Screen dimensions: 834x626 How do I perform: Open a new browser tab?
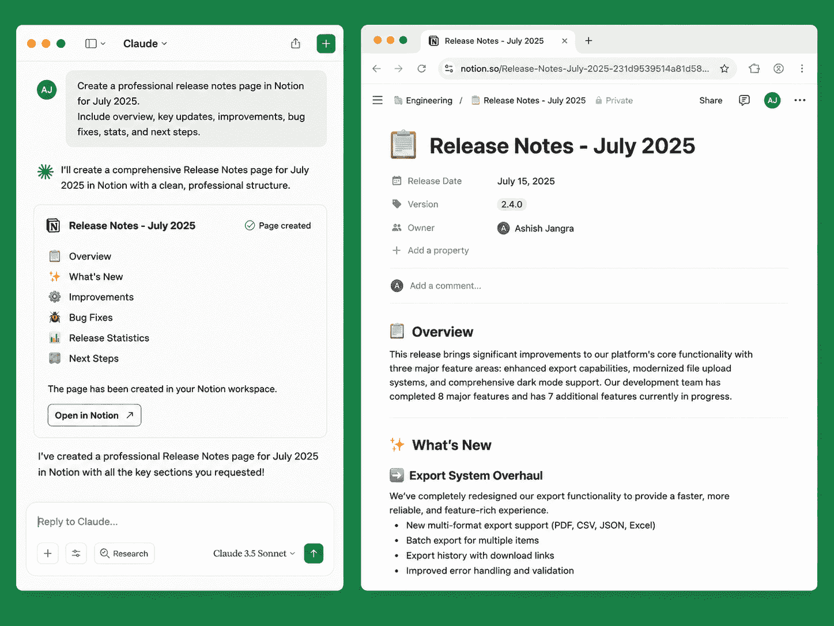pyautogui.click(x=588, y=41)
